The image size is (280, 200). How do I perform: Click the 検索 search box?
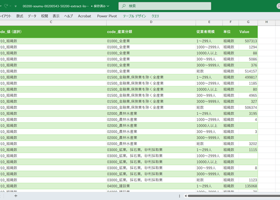click(165, 6)
